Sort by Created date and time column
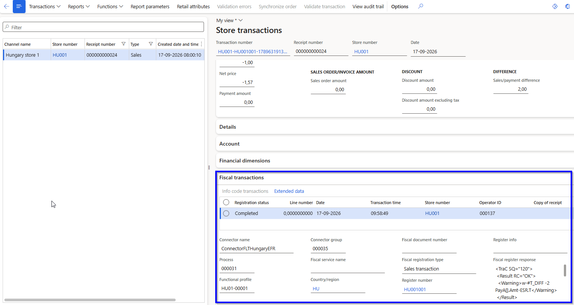This screenshot has width=574, height=305. pos(178,44)
